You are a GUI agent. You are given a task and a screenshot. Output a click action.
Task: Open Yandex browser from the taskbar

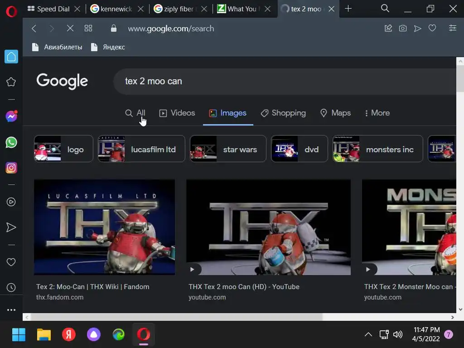(69, 335)
